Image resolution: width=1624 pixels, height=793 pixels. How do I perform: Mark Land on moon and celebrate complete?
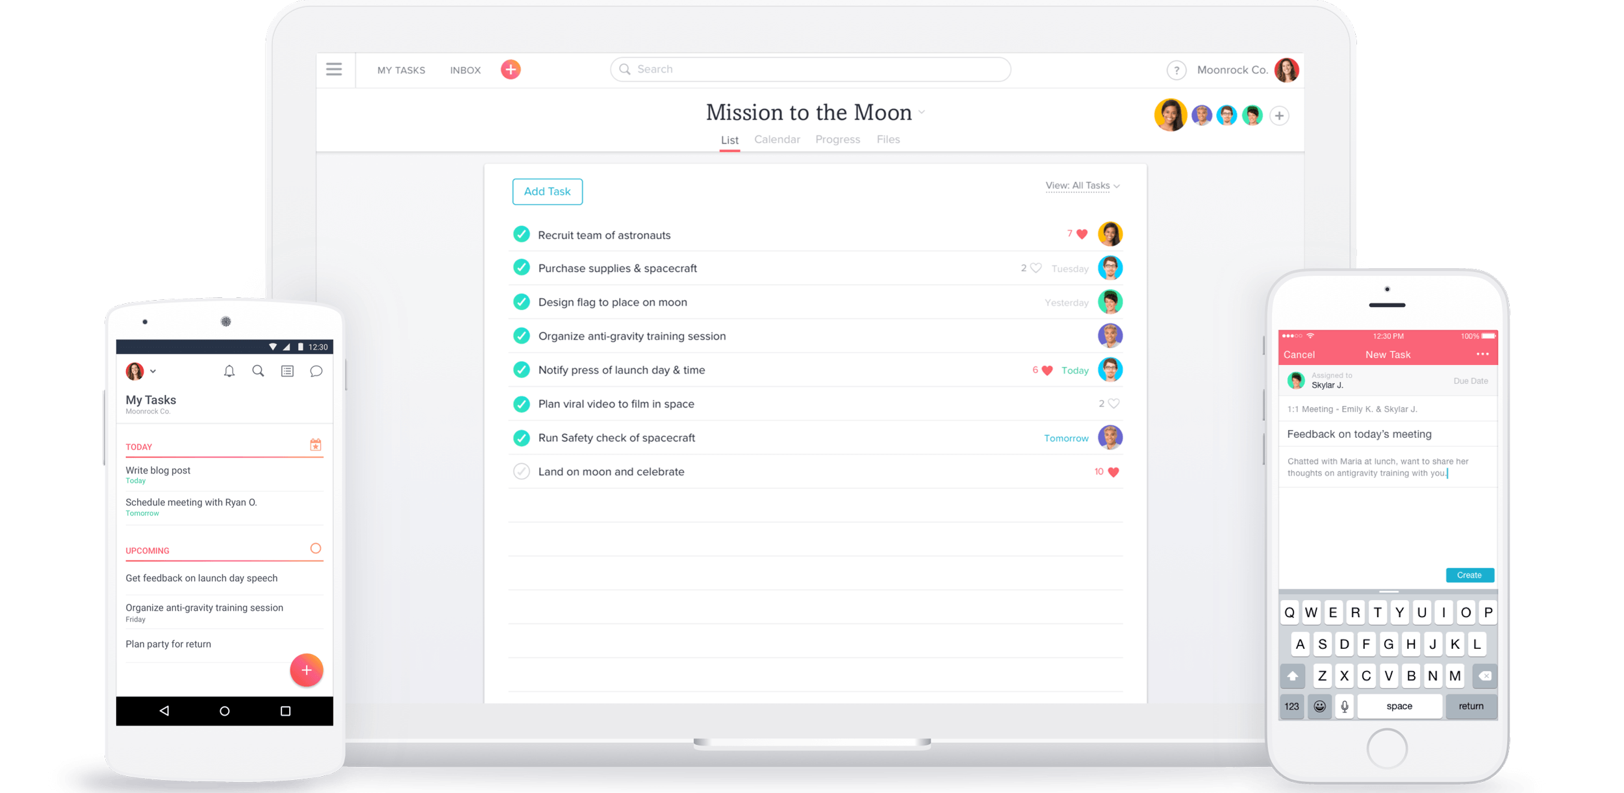522,472
